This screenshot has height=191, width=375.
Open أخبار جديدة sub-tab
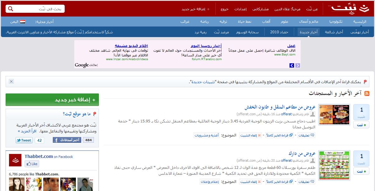coord(309,32)
